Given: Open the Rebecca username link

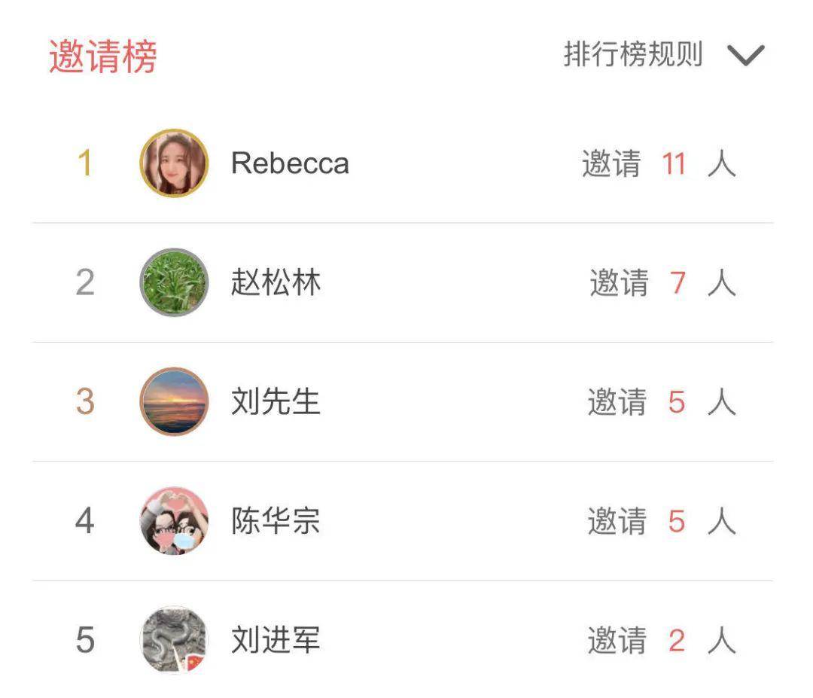Looking at the screenshot, I should [290, 163].
